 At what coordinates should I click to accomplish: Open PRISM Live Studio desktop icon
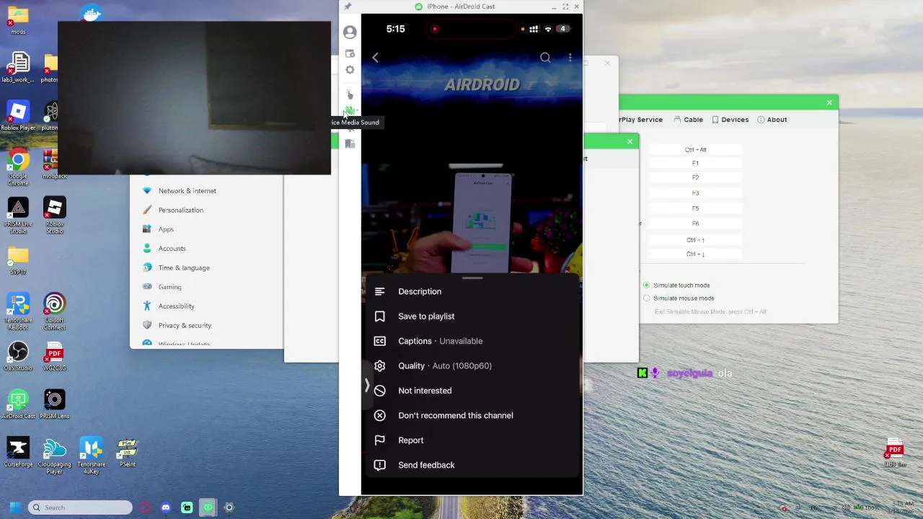[18, 216]
